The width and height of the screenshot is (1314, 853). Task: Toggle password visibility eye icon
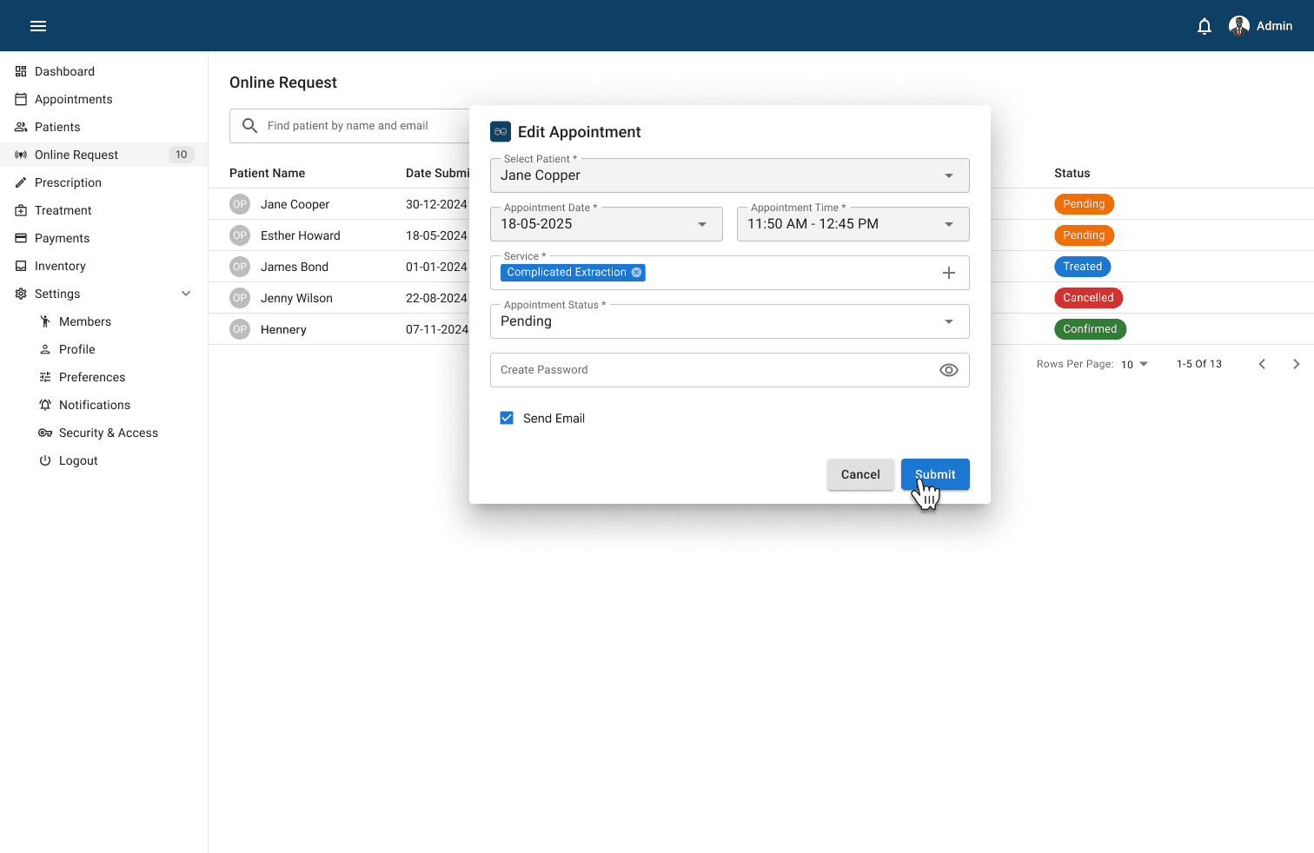pos(948,370)
